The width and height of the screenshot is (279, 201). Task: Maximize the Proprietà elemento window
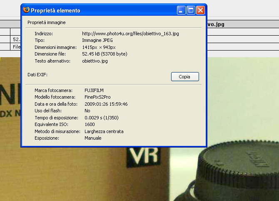click(191, 10)
